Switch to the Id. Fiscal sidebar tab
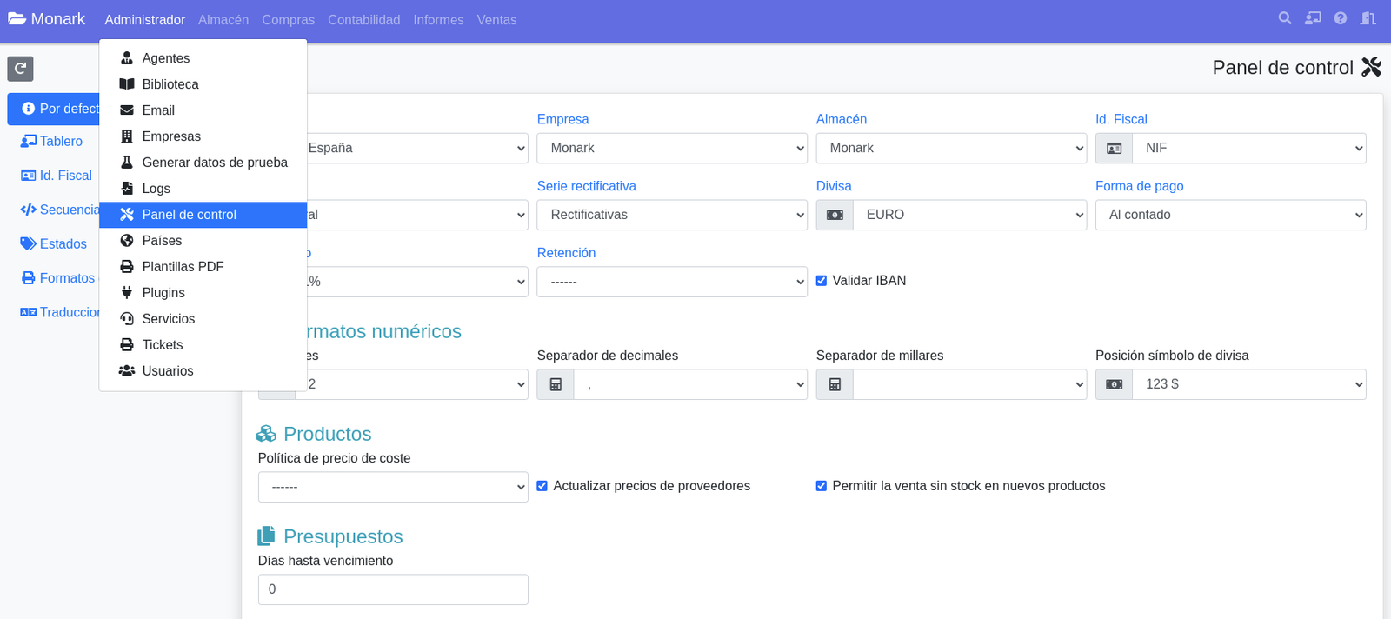Viewport: 1391px width, 619px height. tap(53, 176)
